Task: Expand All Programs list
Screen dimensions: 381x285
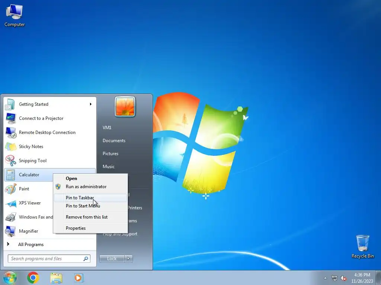Action: click(x=31, y=245)
